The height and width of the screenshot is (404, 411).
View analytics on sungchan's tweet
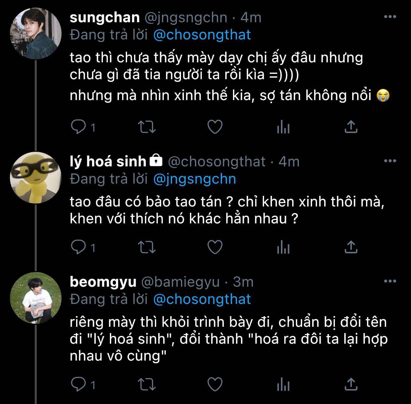(283, 127)
